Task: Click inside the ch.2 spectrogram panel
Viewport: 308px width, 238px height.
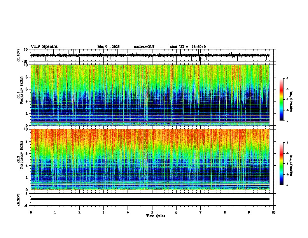Action: pyautogui.click(x=150, y=159)
